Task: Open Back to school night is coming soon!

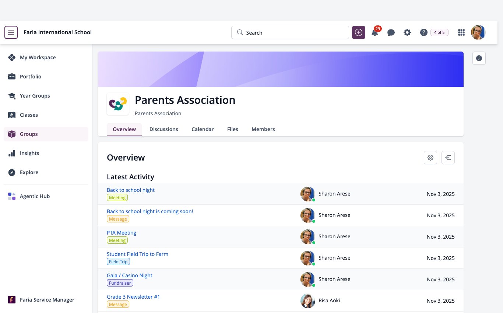Action: tap(150, 211)
